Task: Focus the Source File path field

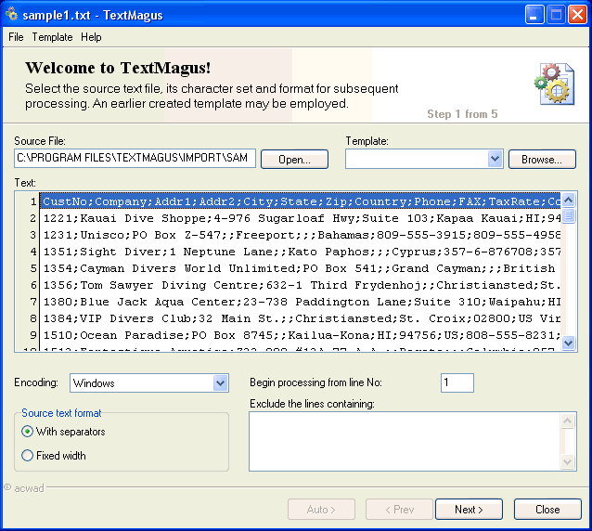Action: [135, 158]
